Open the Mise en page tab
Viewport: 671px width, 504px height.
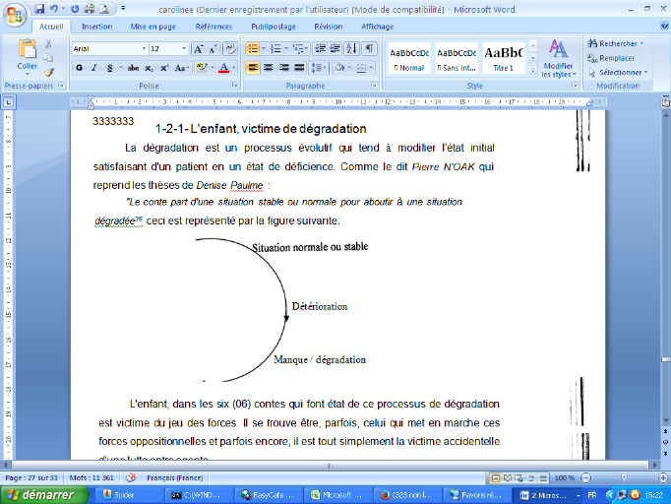coord(155,27)
